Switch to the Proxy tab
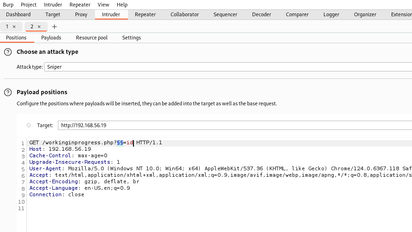 click(81, 14)
